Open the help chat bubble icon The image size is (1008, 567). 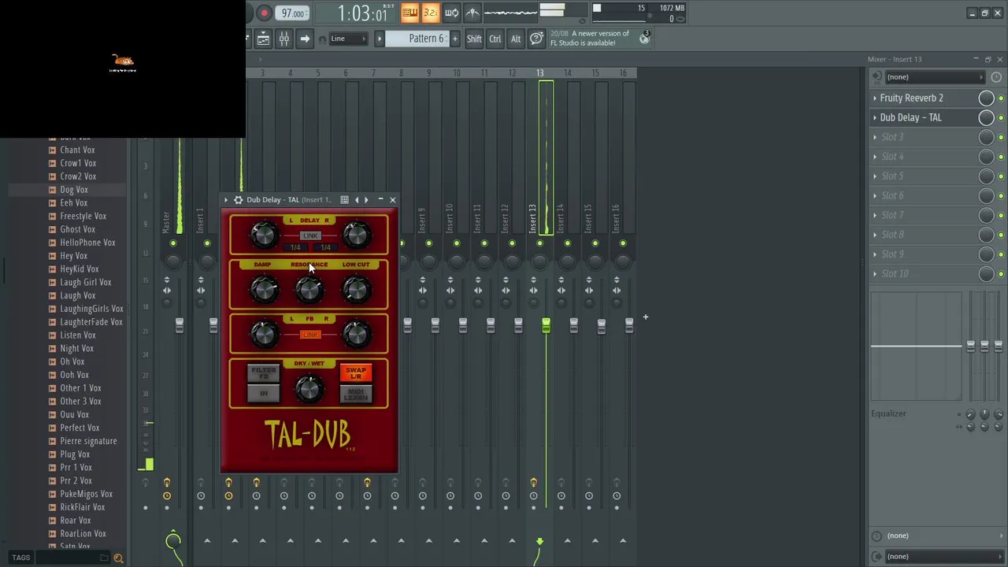coord(536,39)
